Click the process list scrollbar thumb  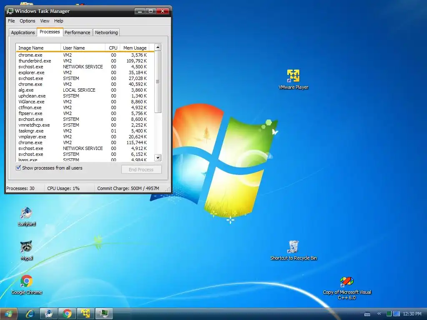[x=158, y=82]
